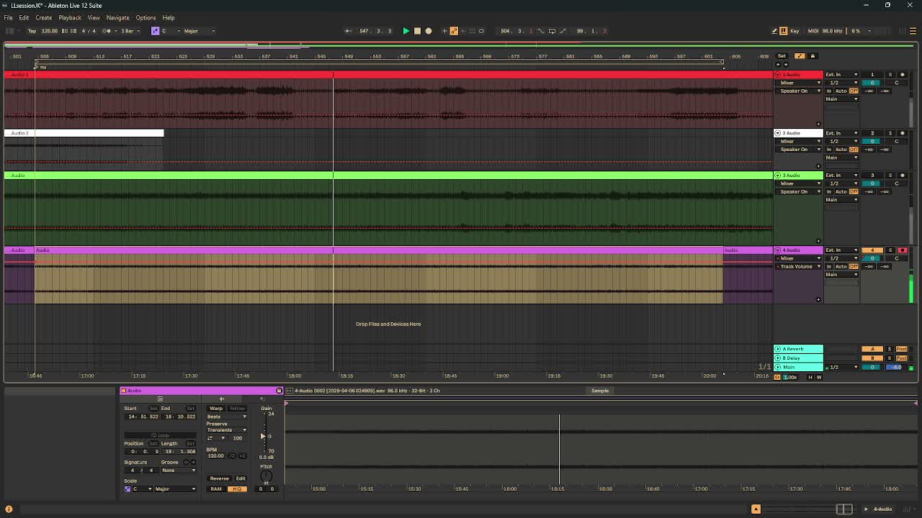Toggle the Draw Mode pencil icon
The width and height of the screenshot is (922, 518).
coord(774,31)
